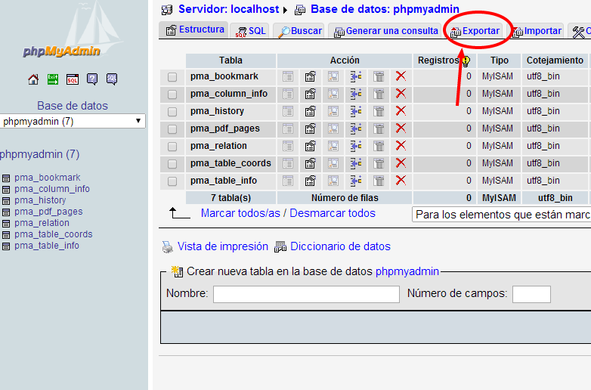Click the Exportar tab

475,30
